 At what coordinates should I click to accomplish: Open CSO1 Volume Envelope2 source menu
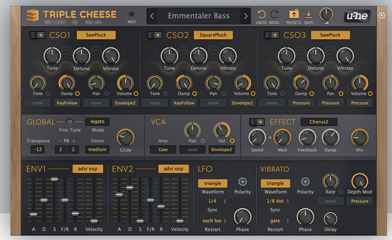(x=125, y=103)
